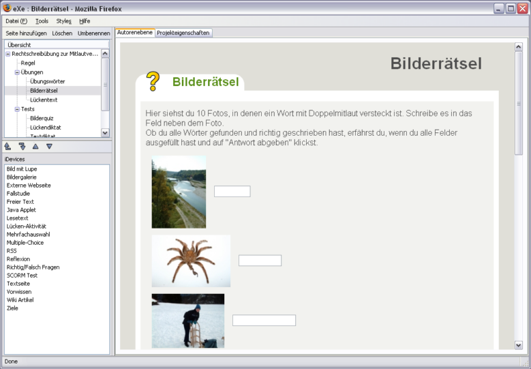The width and height of the screenshot is (531, 369).
Task: Click Seite hinzufügen button
Action: pos(26,33)
